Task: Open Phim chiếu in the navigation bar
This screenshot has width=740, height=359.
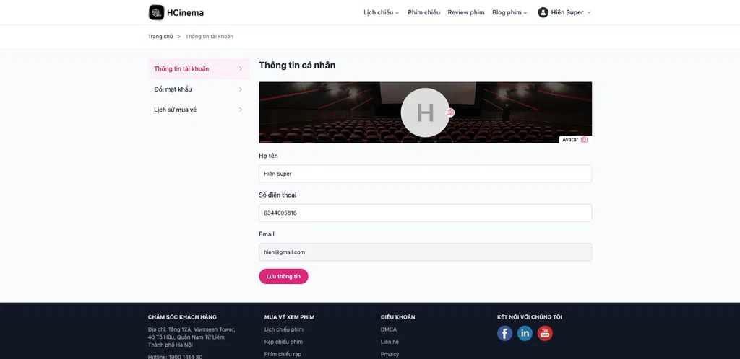Action: (423, 13)
